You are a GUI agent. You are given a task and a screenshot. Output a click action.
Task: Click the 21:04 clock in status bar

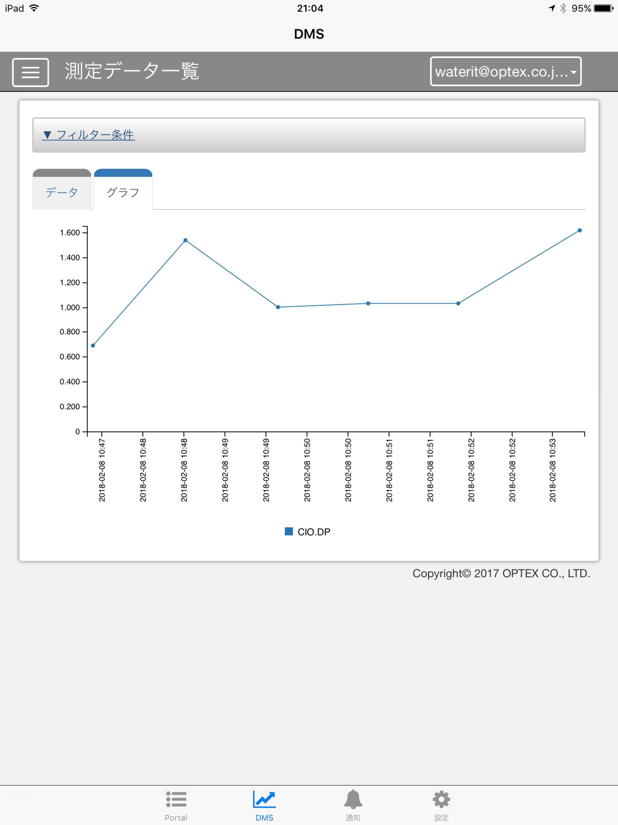click(310, 8)
